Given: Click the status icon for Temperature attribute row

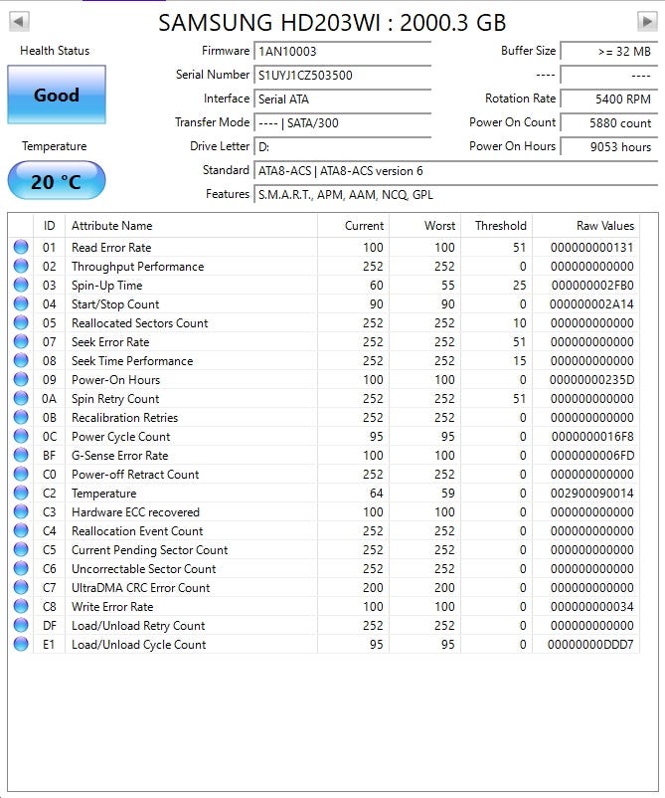Looking at the screenshot, I should point(21,493).
